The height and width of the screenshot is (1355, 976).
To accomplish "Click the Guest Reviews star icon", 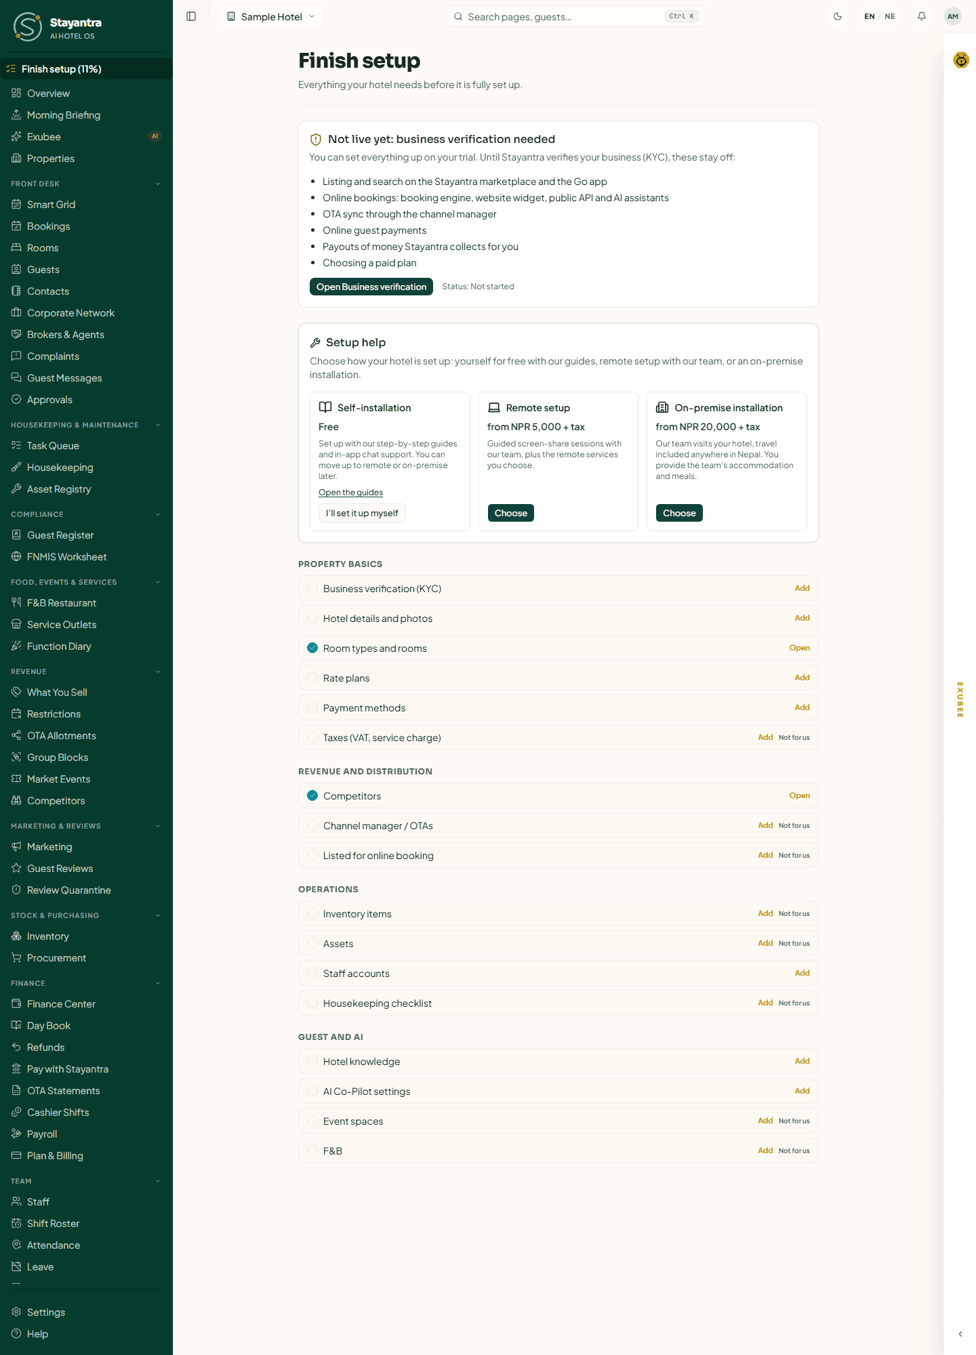I will click(x=16, y=868).
